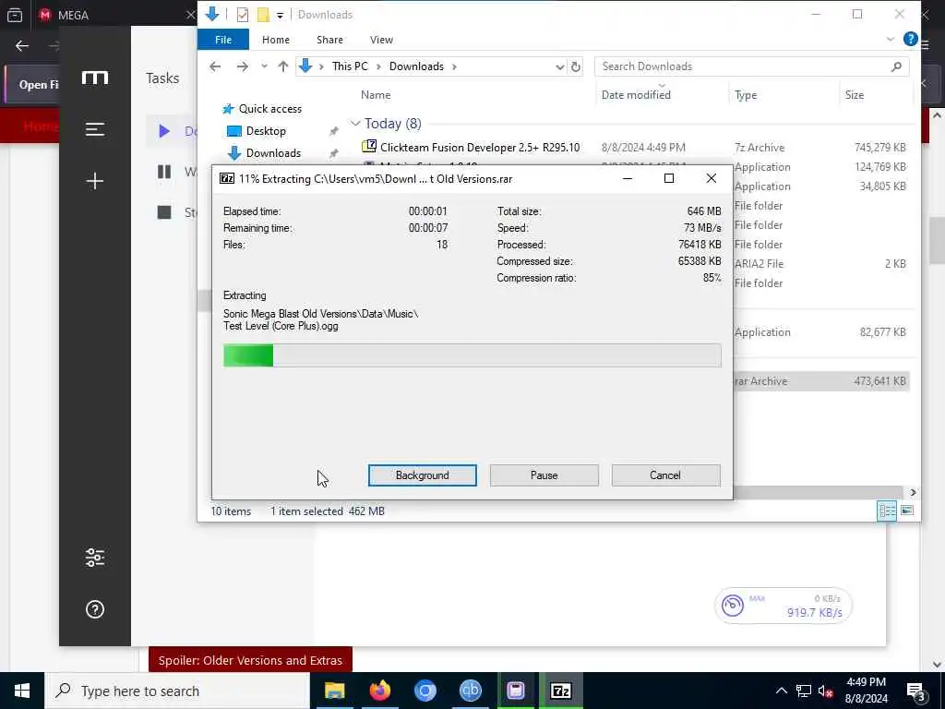This screenshot has height=709, width=945.
Task: Open Explorer help icon
Action: pyautogui.click(x=910, y=39)
